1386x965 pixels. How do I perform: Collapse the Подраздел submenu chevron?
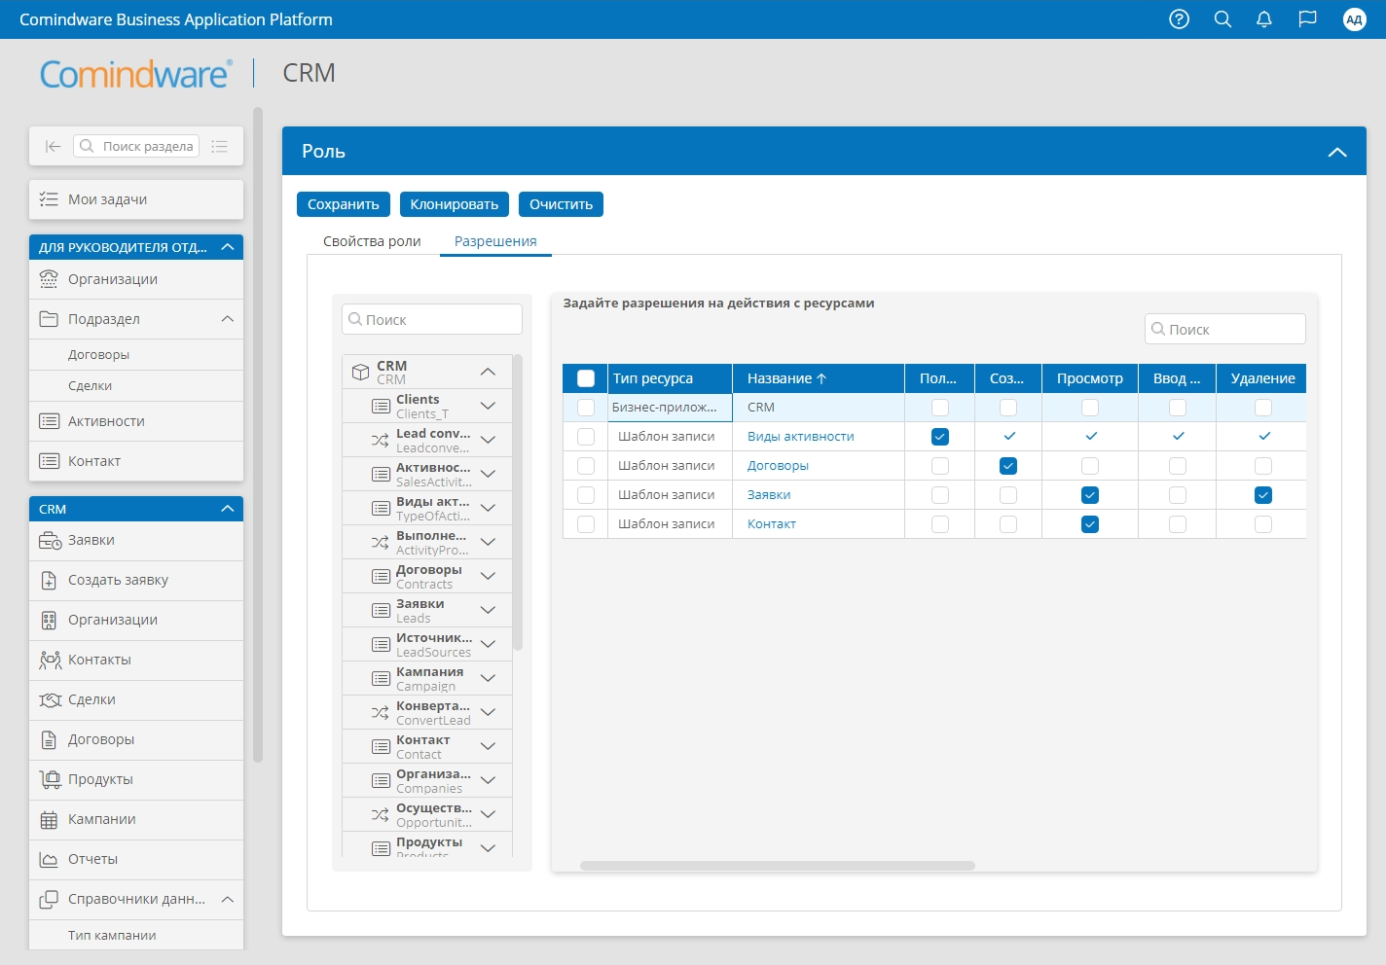[228, 319]
